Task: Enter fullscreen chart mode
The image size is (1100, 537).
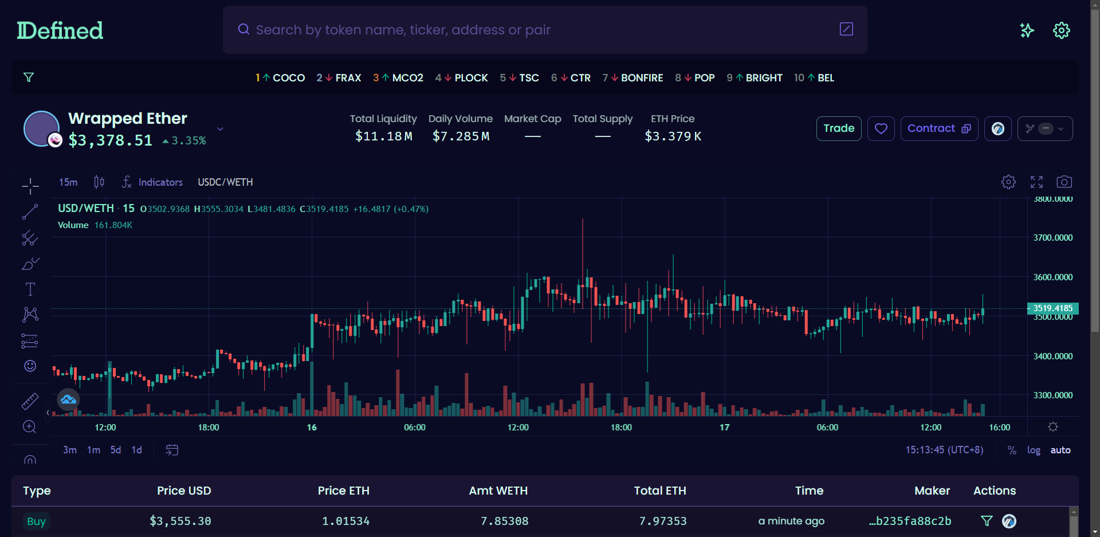Action: pyautogui.click(x=1036, y=182)
